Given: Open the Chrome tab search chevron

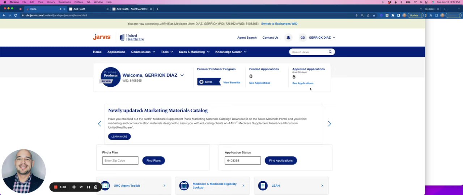Looking at the screenshot, I should 421,9.
